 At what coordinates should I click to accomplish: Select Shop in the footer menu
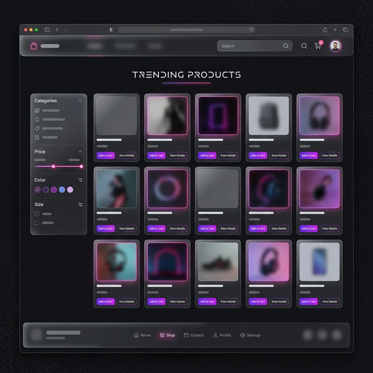(x=167, y=335)
